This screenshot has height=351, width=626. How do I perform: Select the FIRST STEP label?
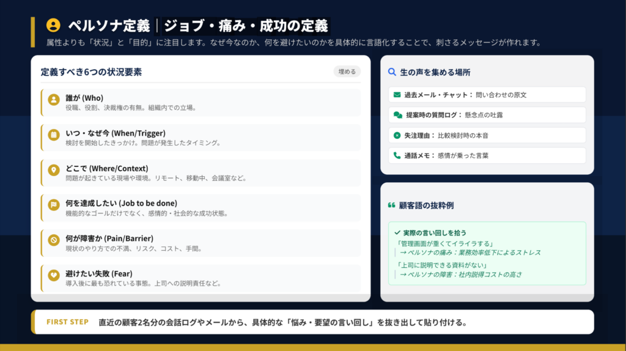coord(67,322)
